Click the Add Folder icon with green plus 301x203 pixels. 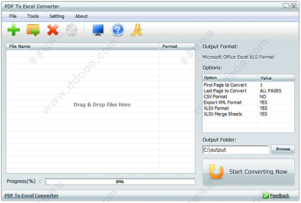[x=33, y=30]
